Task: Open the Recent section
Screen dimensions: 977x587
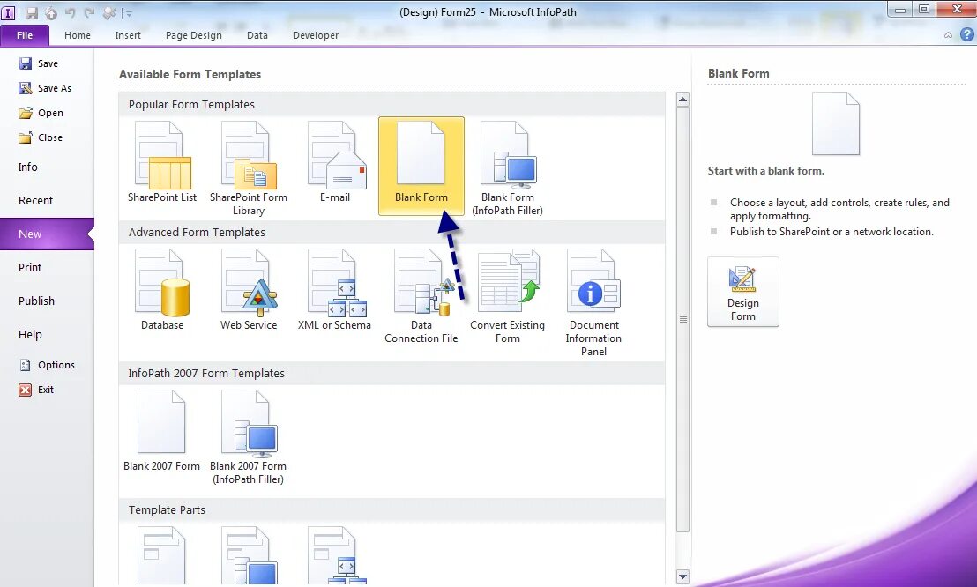Action: pos(35,201)
